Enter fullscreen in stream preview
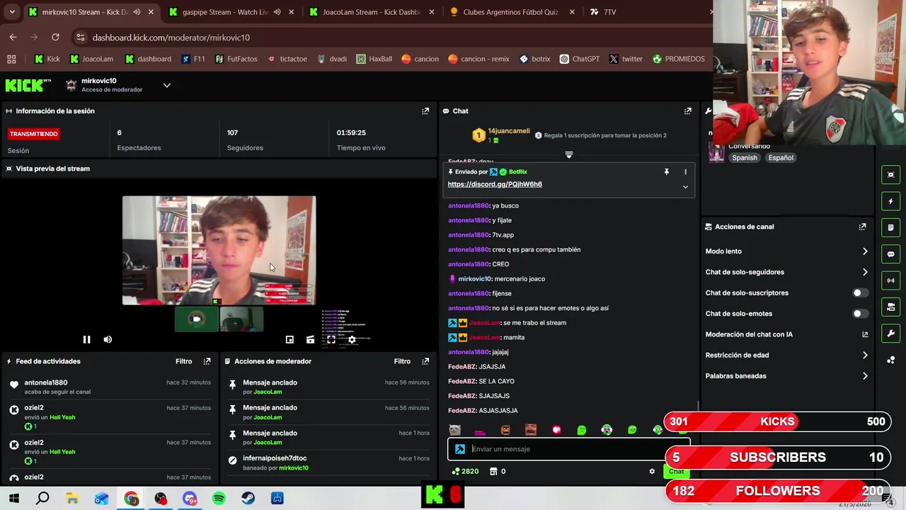This screenshot has width=906, height=510. pyautogui.click(x=331, y=340)
